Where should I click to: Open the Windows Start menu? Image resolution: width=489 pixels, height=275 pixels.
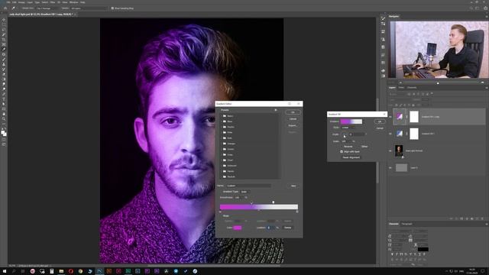[x=5, y=271]
